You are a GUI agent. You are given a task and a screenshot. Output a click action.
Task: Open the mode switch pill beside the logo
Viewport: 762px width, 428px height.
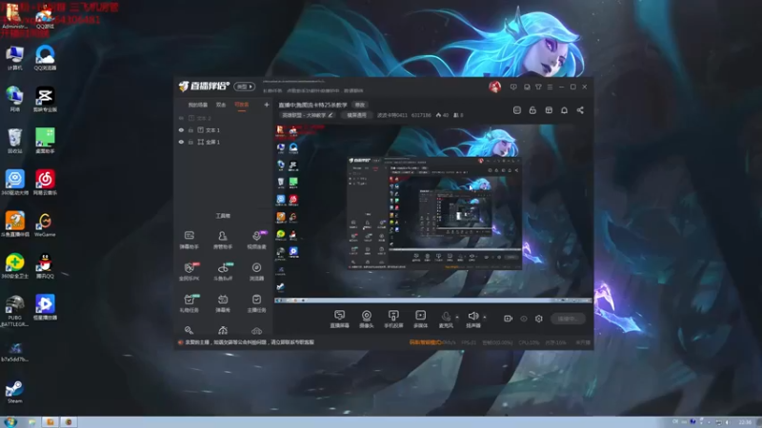(245, 87)
